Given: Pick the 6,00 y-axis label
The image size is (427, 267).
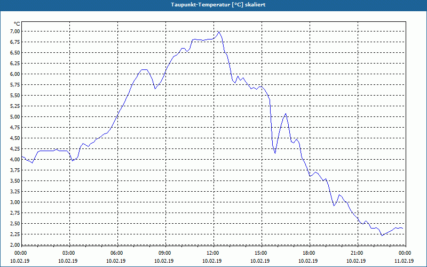Looking at the screenshot, I should pos(15,74).
